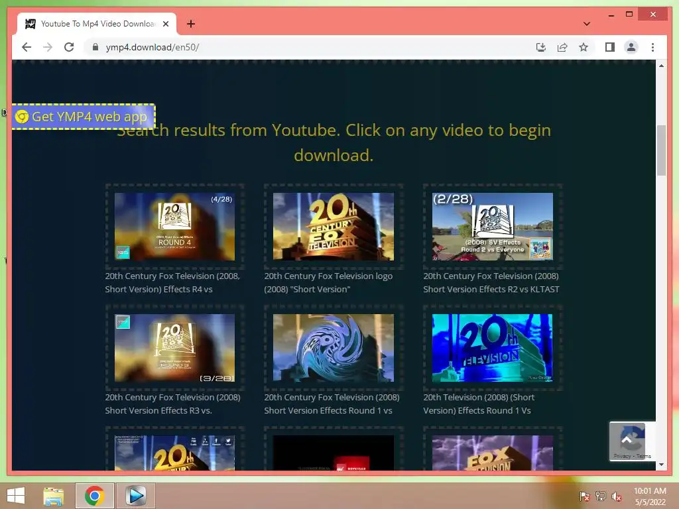The width and height of the screenshot is (679, 509).
Task: Go back to the previous page
Action: pyautogui.click(x=27, y=47)
